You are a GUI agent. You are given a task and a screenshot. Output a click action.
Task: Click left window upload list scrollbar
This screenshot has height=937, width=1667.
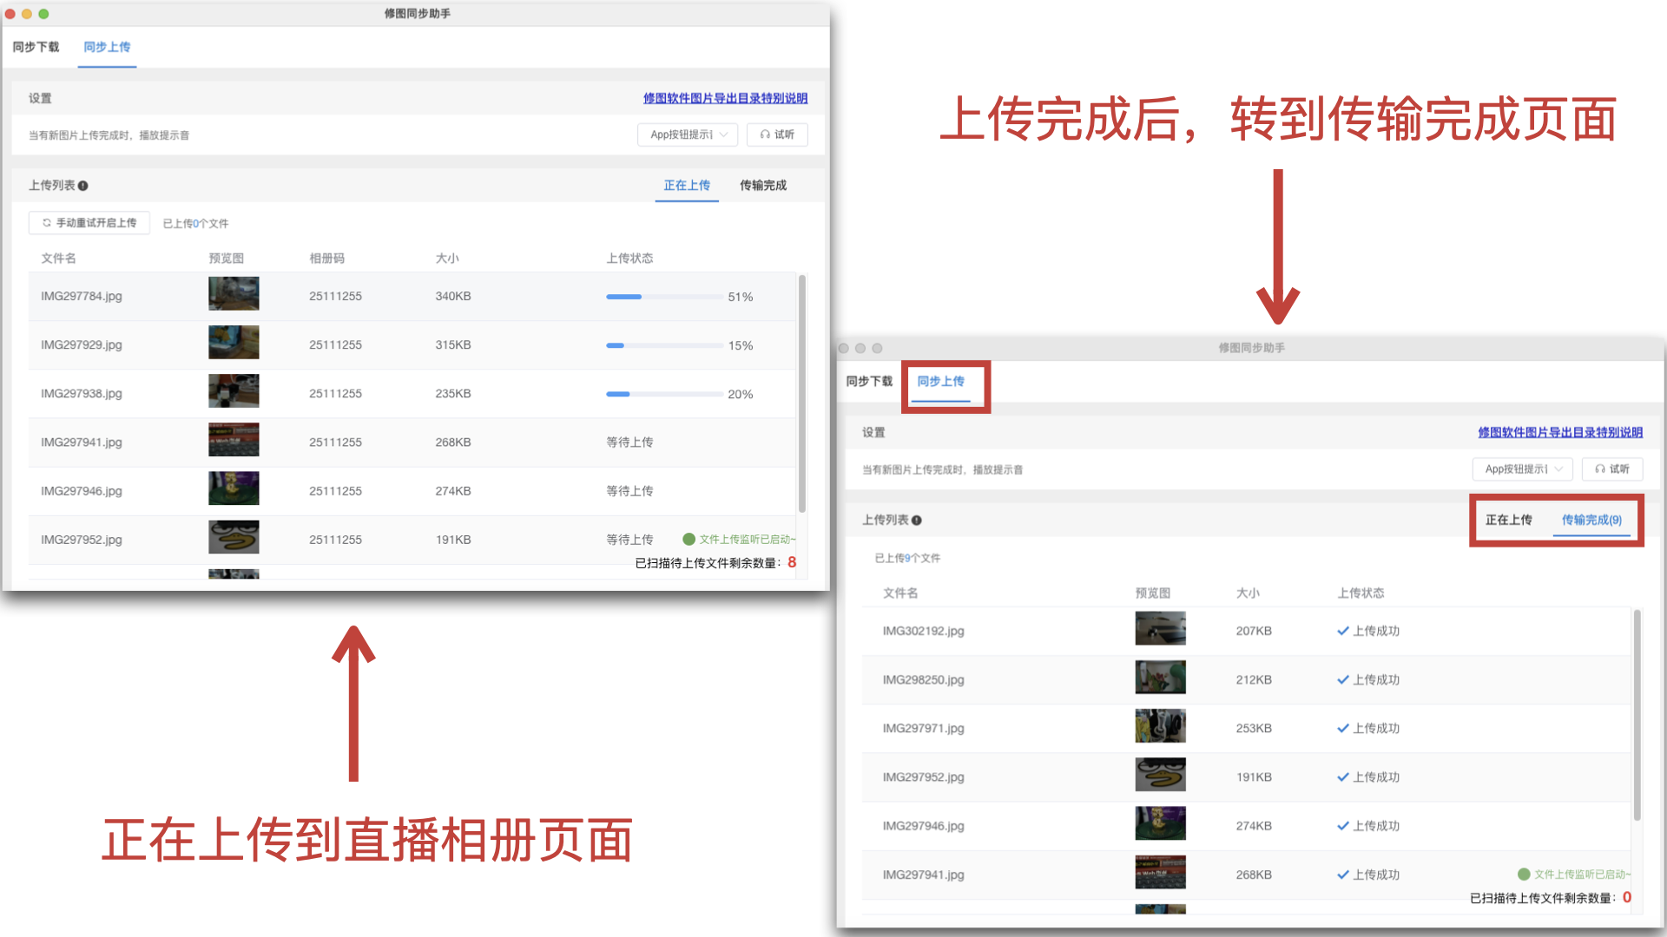click(x=802, y=394)
